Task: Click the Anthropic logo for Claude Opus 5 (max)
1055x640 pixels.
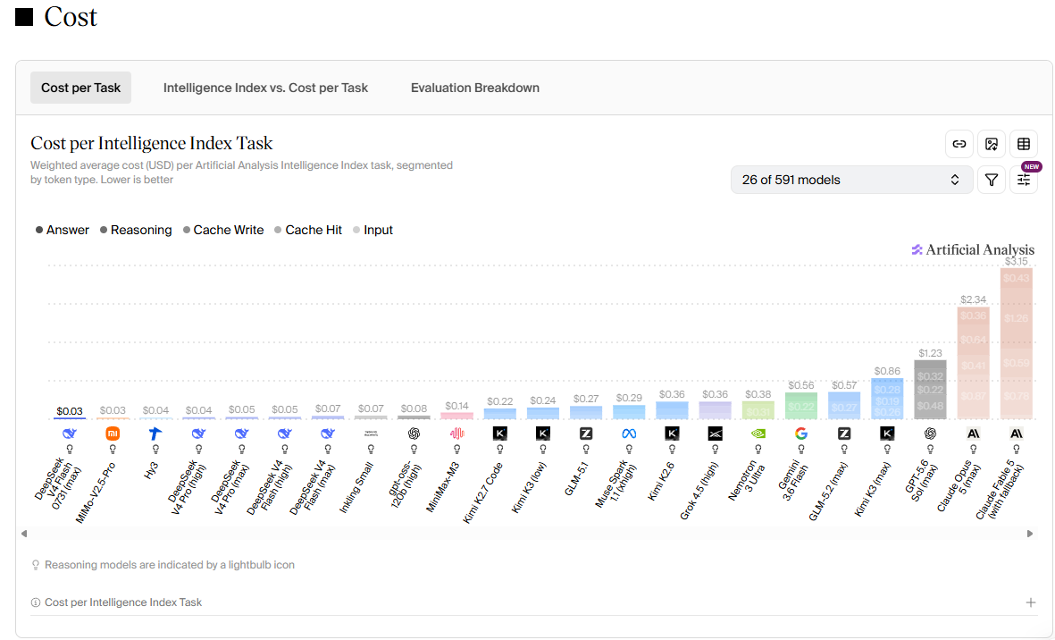Action: click(974, 434)
